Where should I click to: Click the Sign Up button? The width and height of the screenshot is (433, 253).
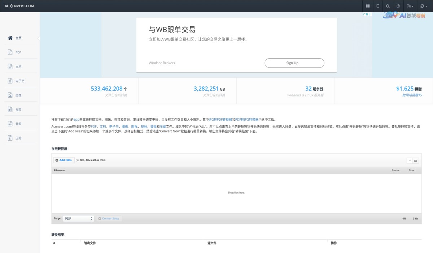coord(294,63)
